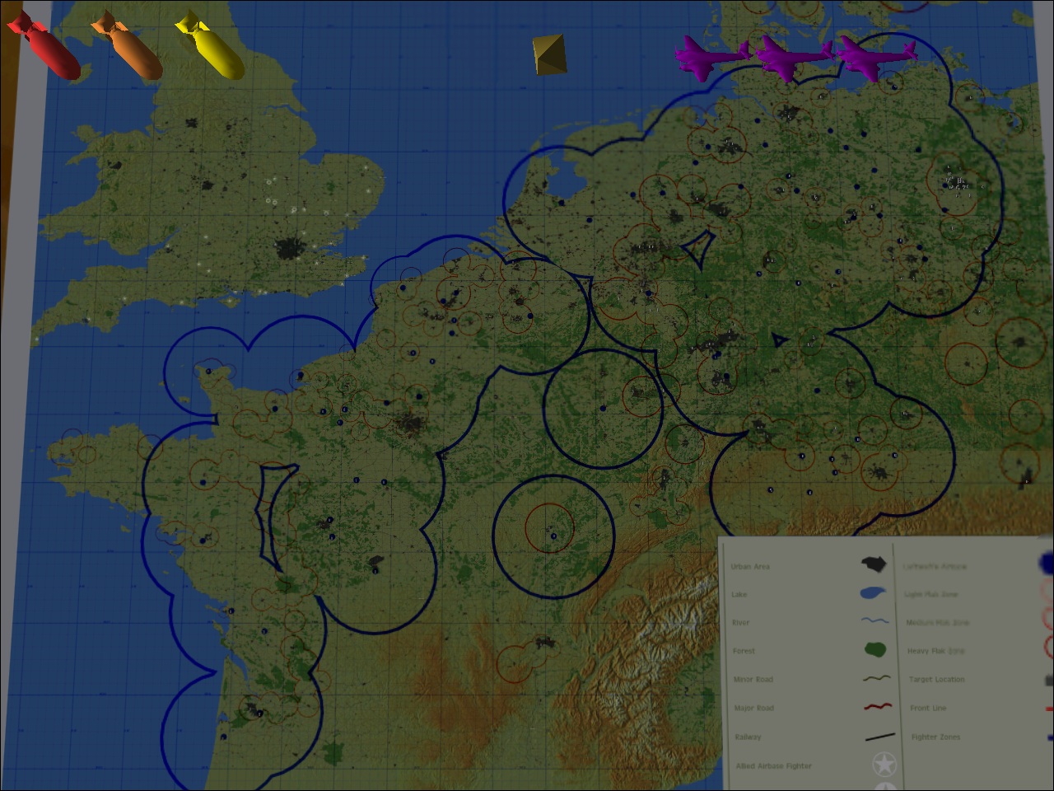This screenshot has width=1054, height=791.
Task: Click the red flak circle inside the southern blue circle
Action: click(x=549, y=527)
